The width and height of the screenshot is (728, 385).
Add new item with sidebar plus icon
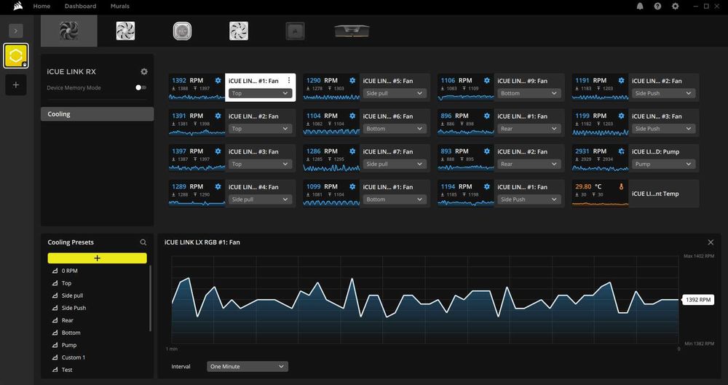click(x=16, y=85)
